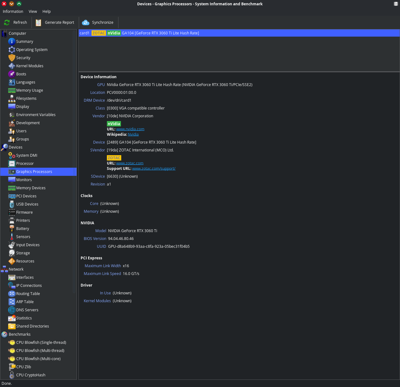Open the View menu

point(33,12)
